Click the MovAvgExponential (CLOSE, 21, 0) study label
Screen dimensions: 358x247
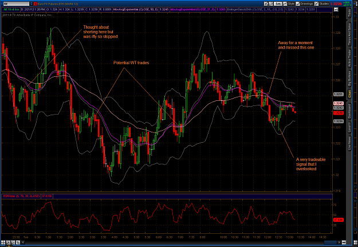[x=192, y=10]
